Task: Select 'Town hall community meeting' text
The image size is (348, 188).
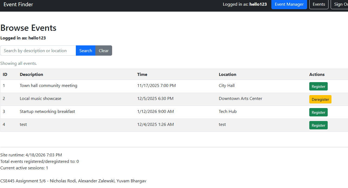Action: point(48,86)
